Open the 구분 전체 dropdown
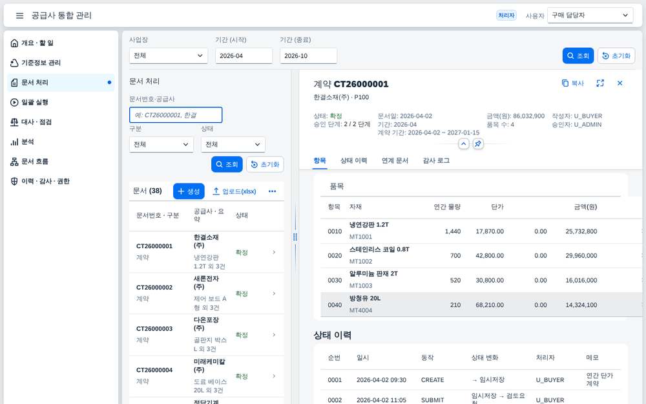Screen dimensions: 646x404 click(x=161, y=144)
